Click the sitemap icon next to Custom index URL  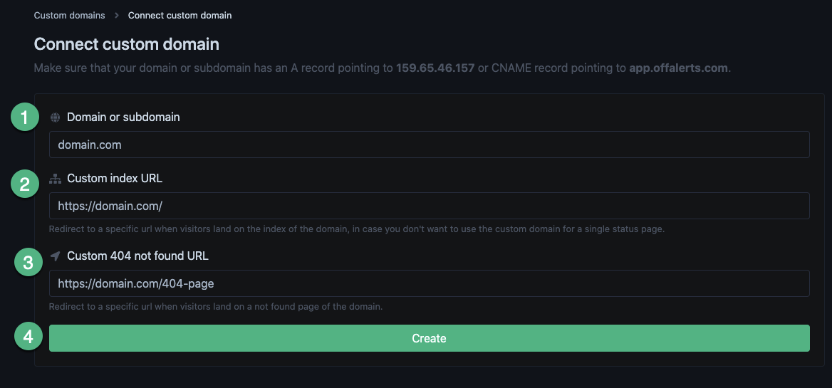(x=55, y=179)
